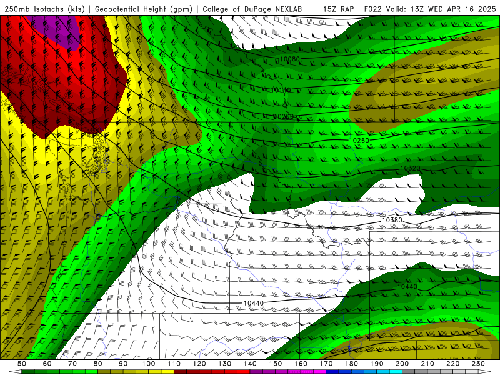500x375 pixels.
Task: Click the 70 knots legend number
Action: 72,364
